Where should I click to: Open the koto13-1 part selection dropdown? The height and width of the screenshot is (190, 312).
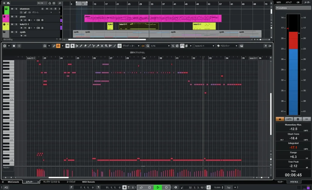point(204,46)
